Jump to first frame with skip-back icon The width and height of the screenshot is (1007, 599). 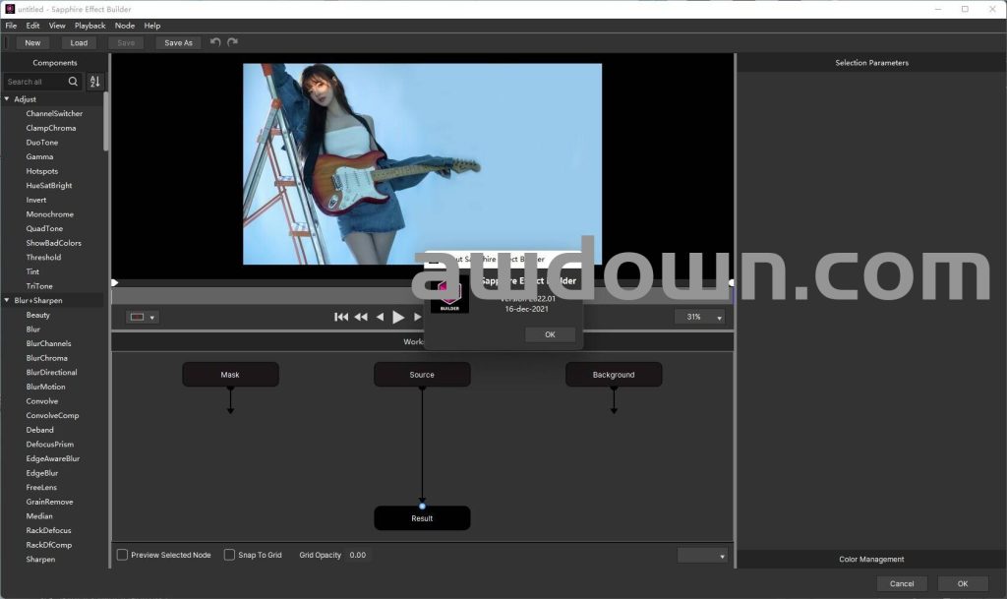[341, 317]
